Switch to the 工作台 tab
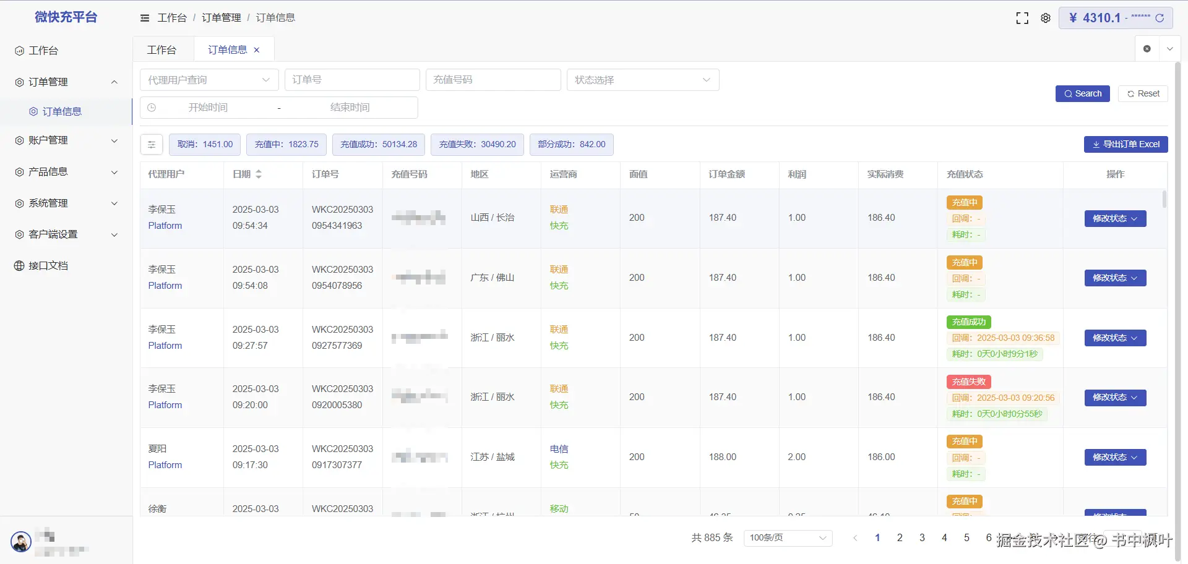The height and width of the screenshot is (564, 1188). pos(162,50)
